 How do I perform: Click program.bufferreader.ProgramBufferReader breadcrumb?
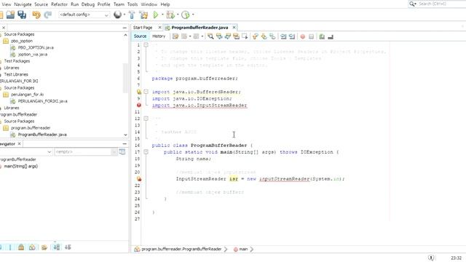(x=181, y=249)
